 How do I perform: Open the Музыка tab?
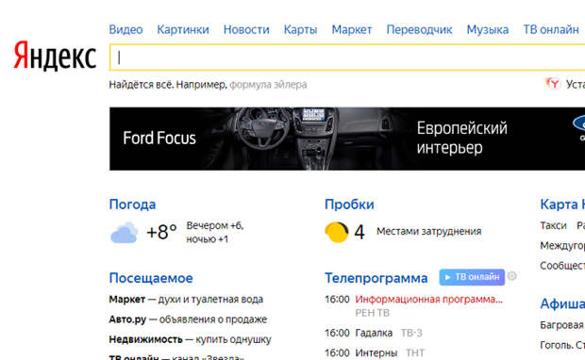pos(488,29)
